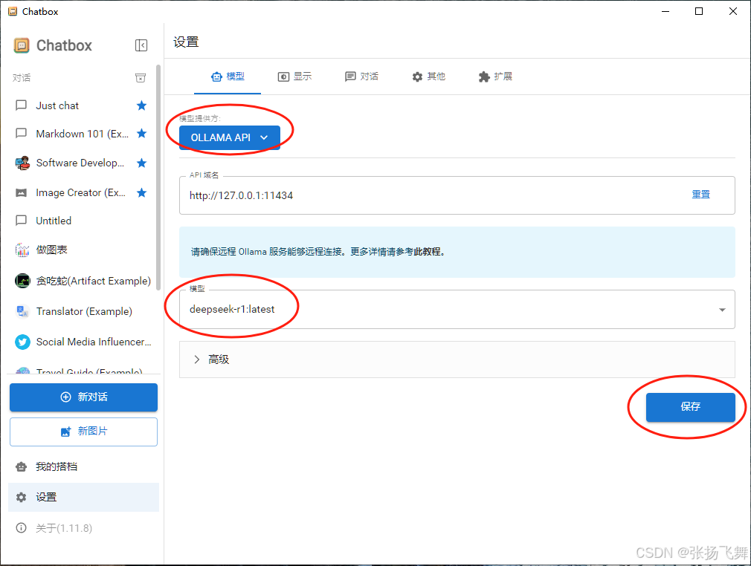Maximize the Chatbox window
Image resolution: width=751 pixels, height=566 pixels.
699,11
